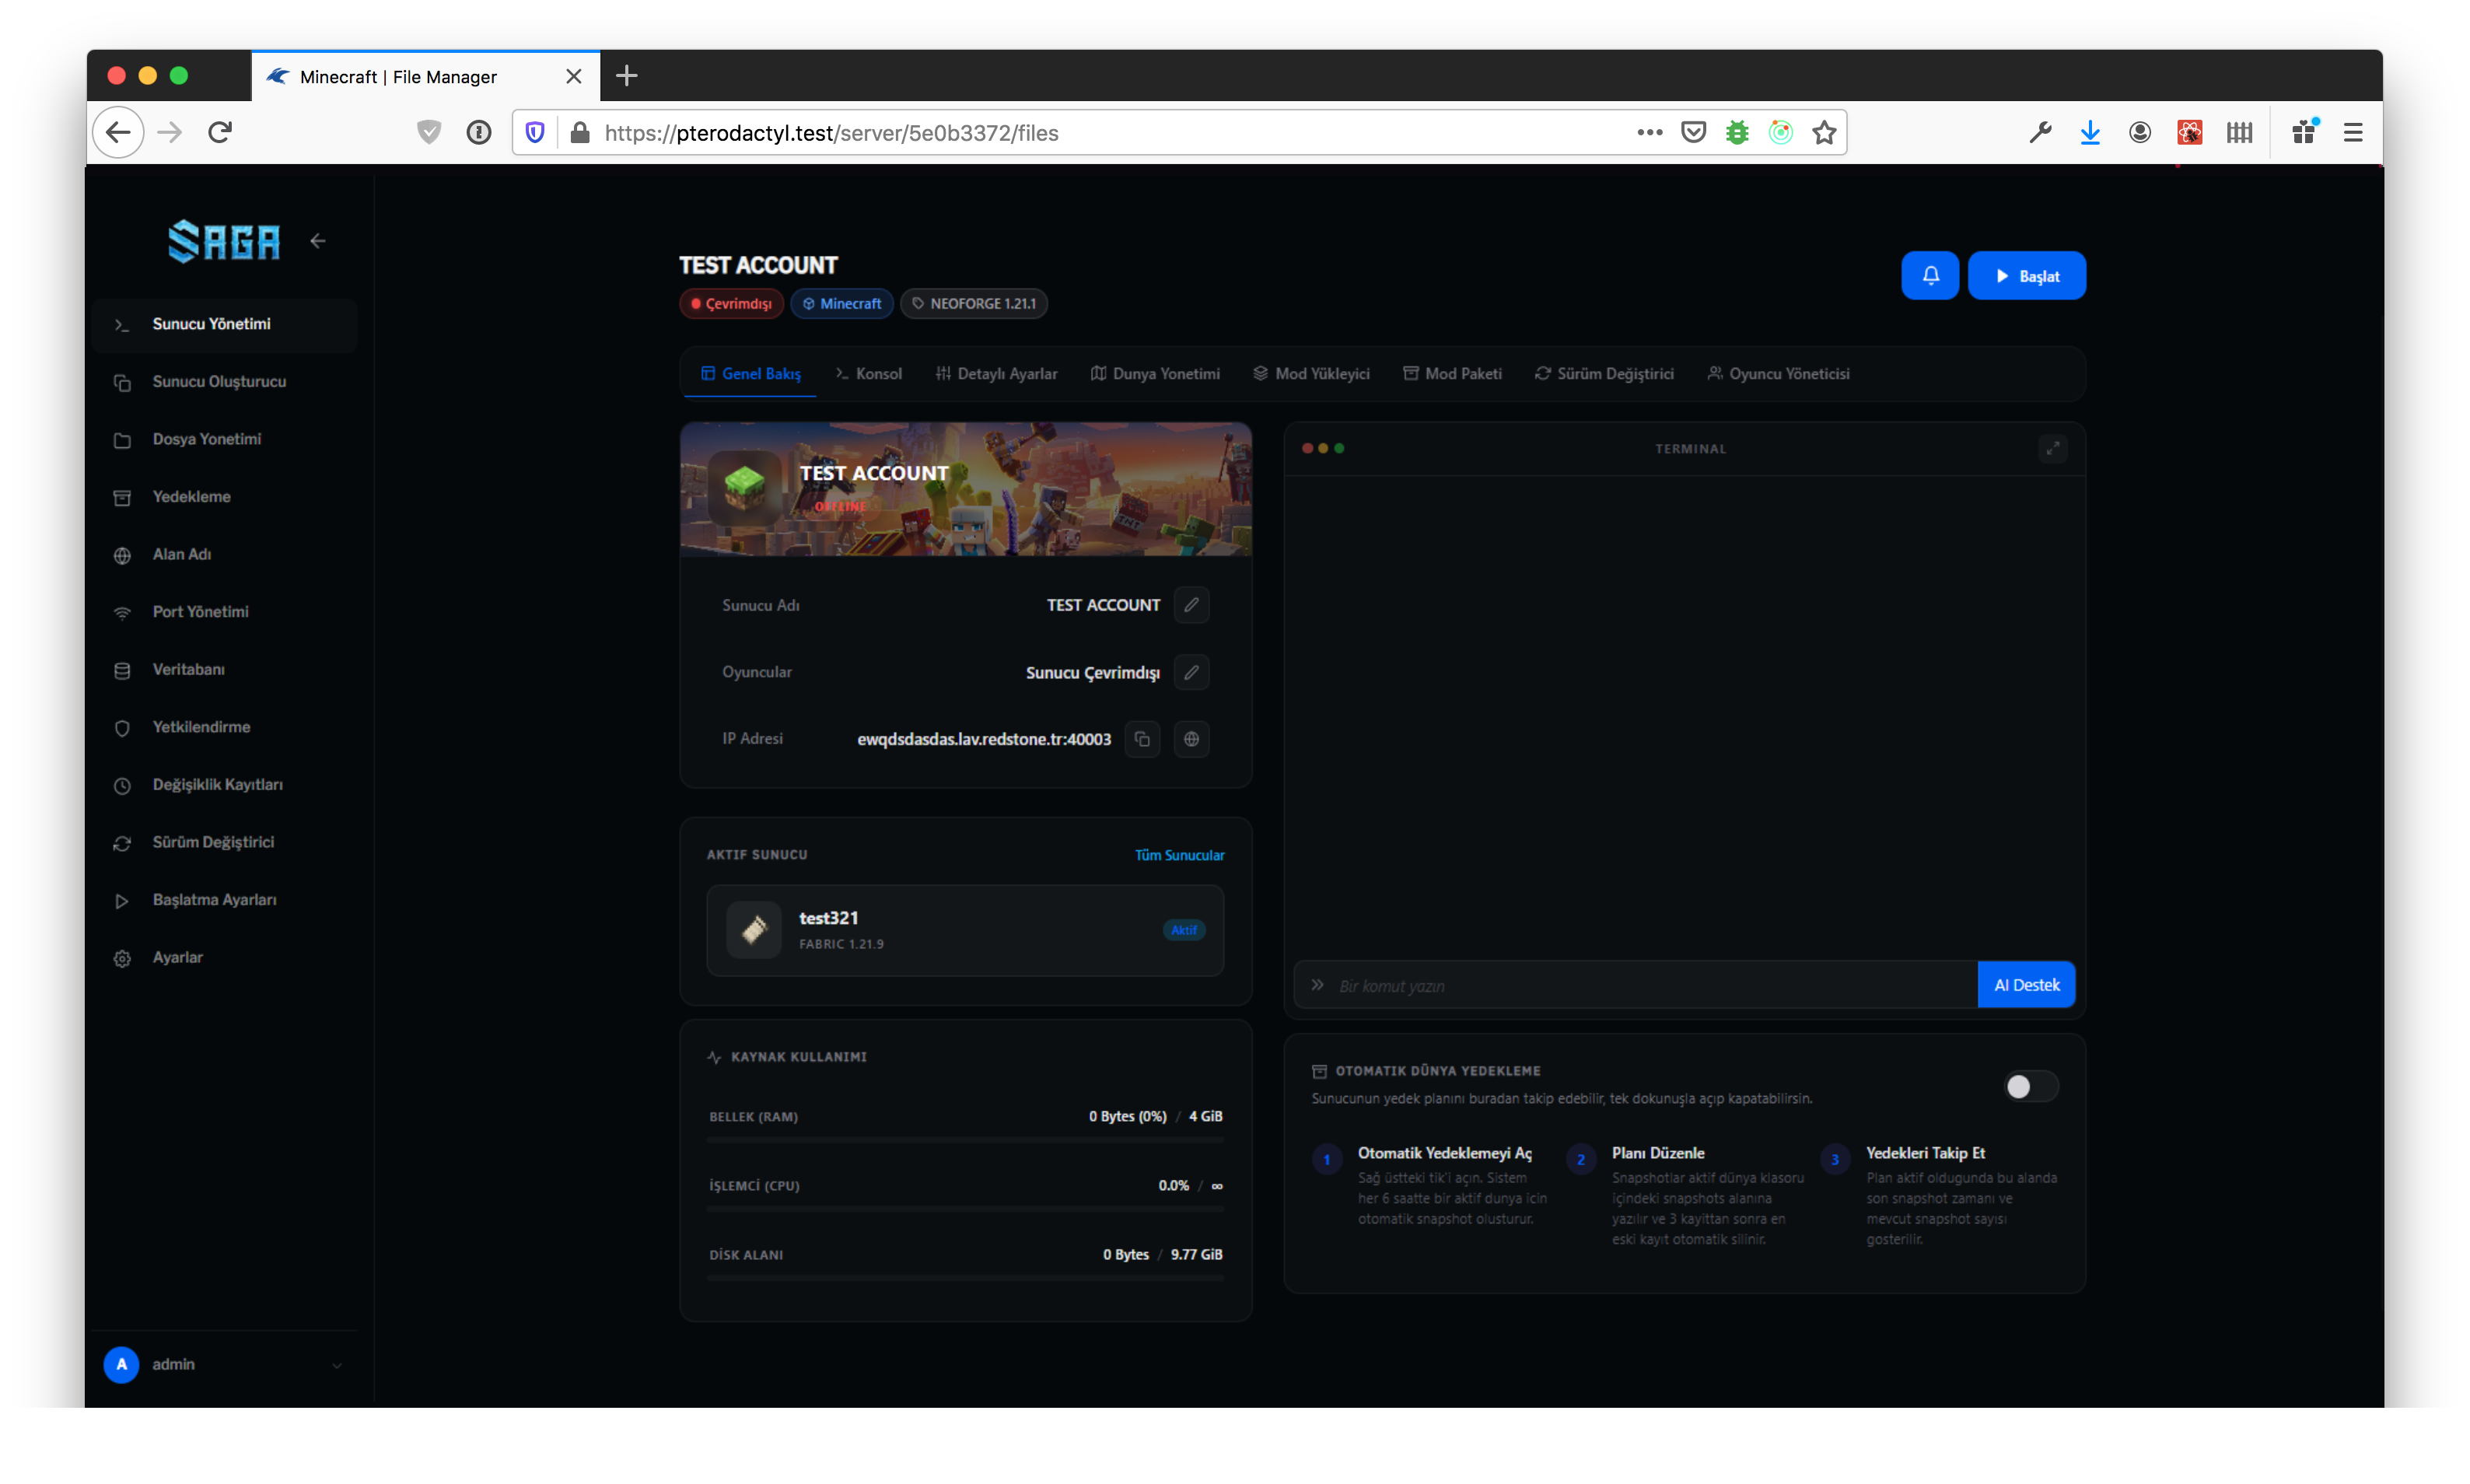Click the admin avatar icon
The image size is (2470, 1484).
121,1364
